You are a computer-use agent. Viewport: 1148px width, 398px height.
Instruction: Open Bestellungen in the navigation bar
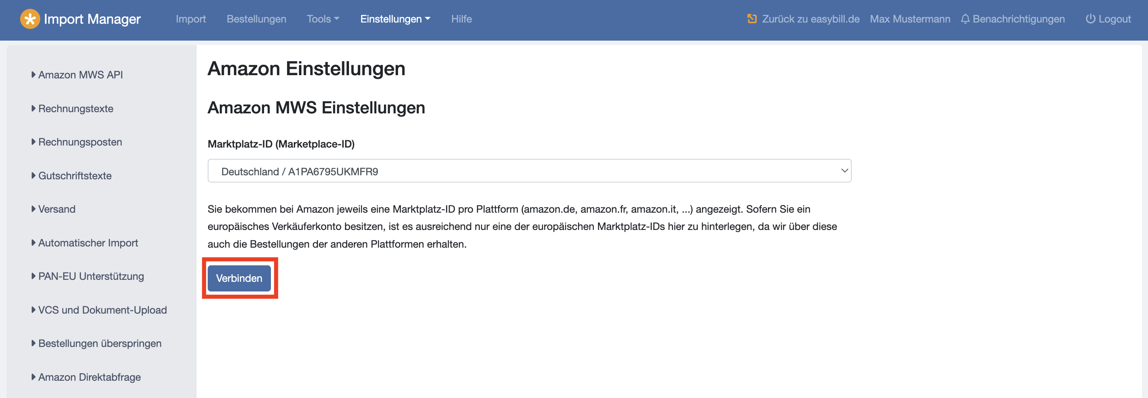[x=256, y=19]
